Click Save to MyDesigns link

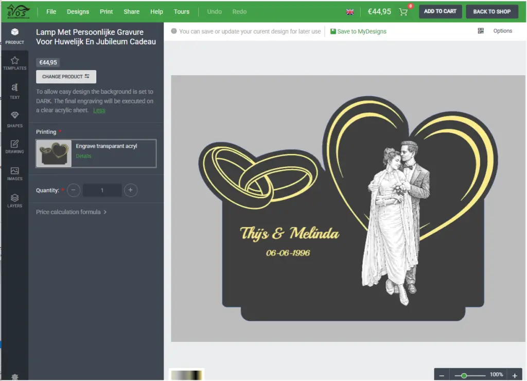(x=358, y=31)
